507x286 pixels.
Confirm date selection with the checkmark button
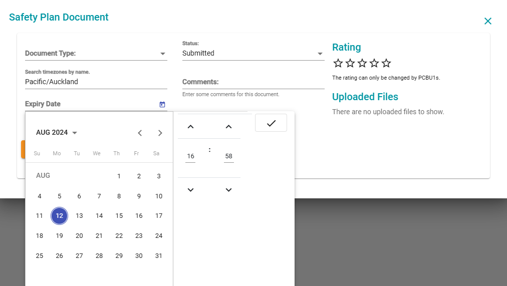(271, 123)
